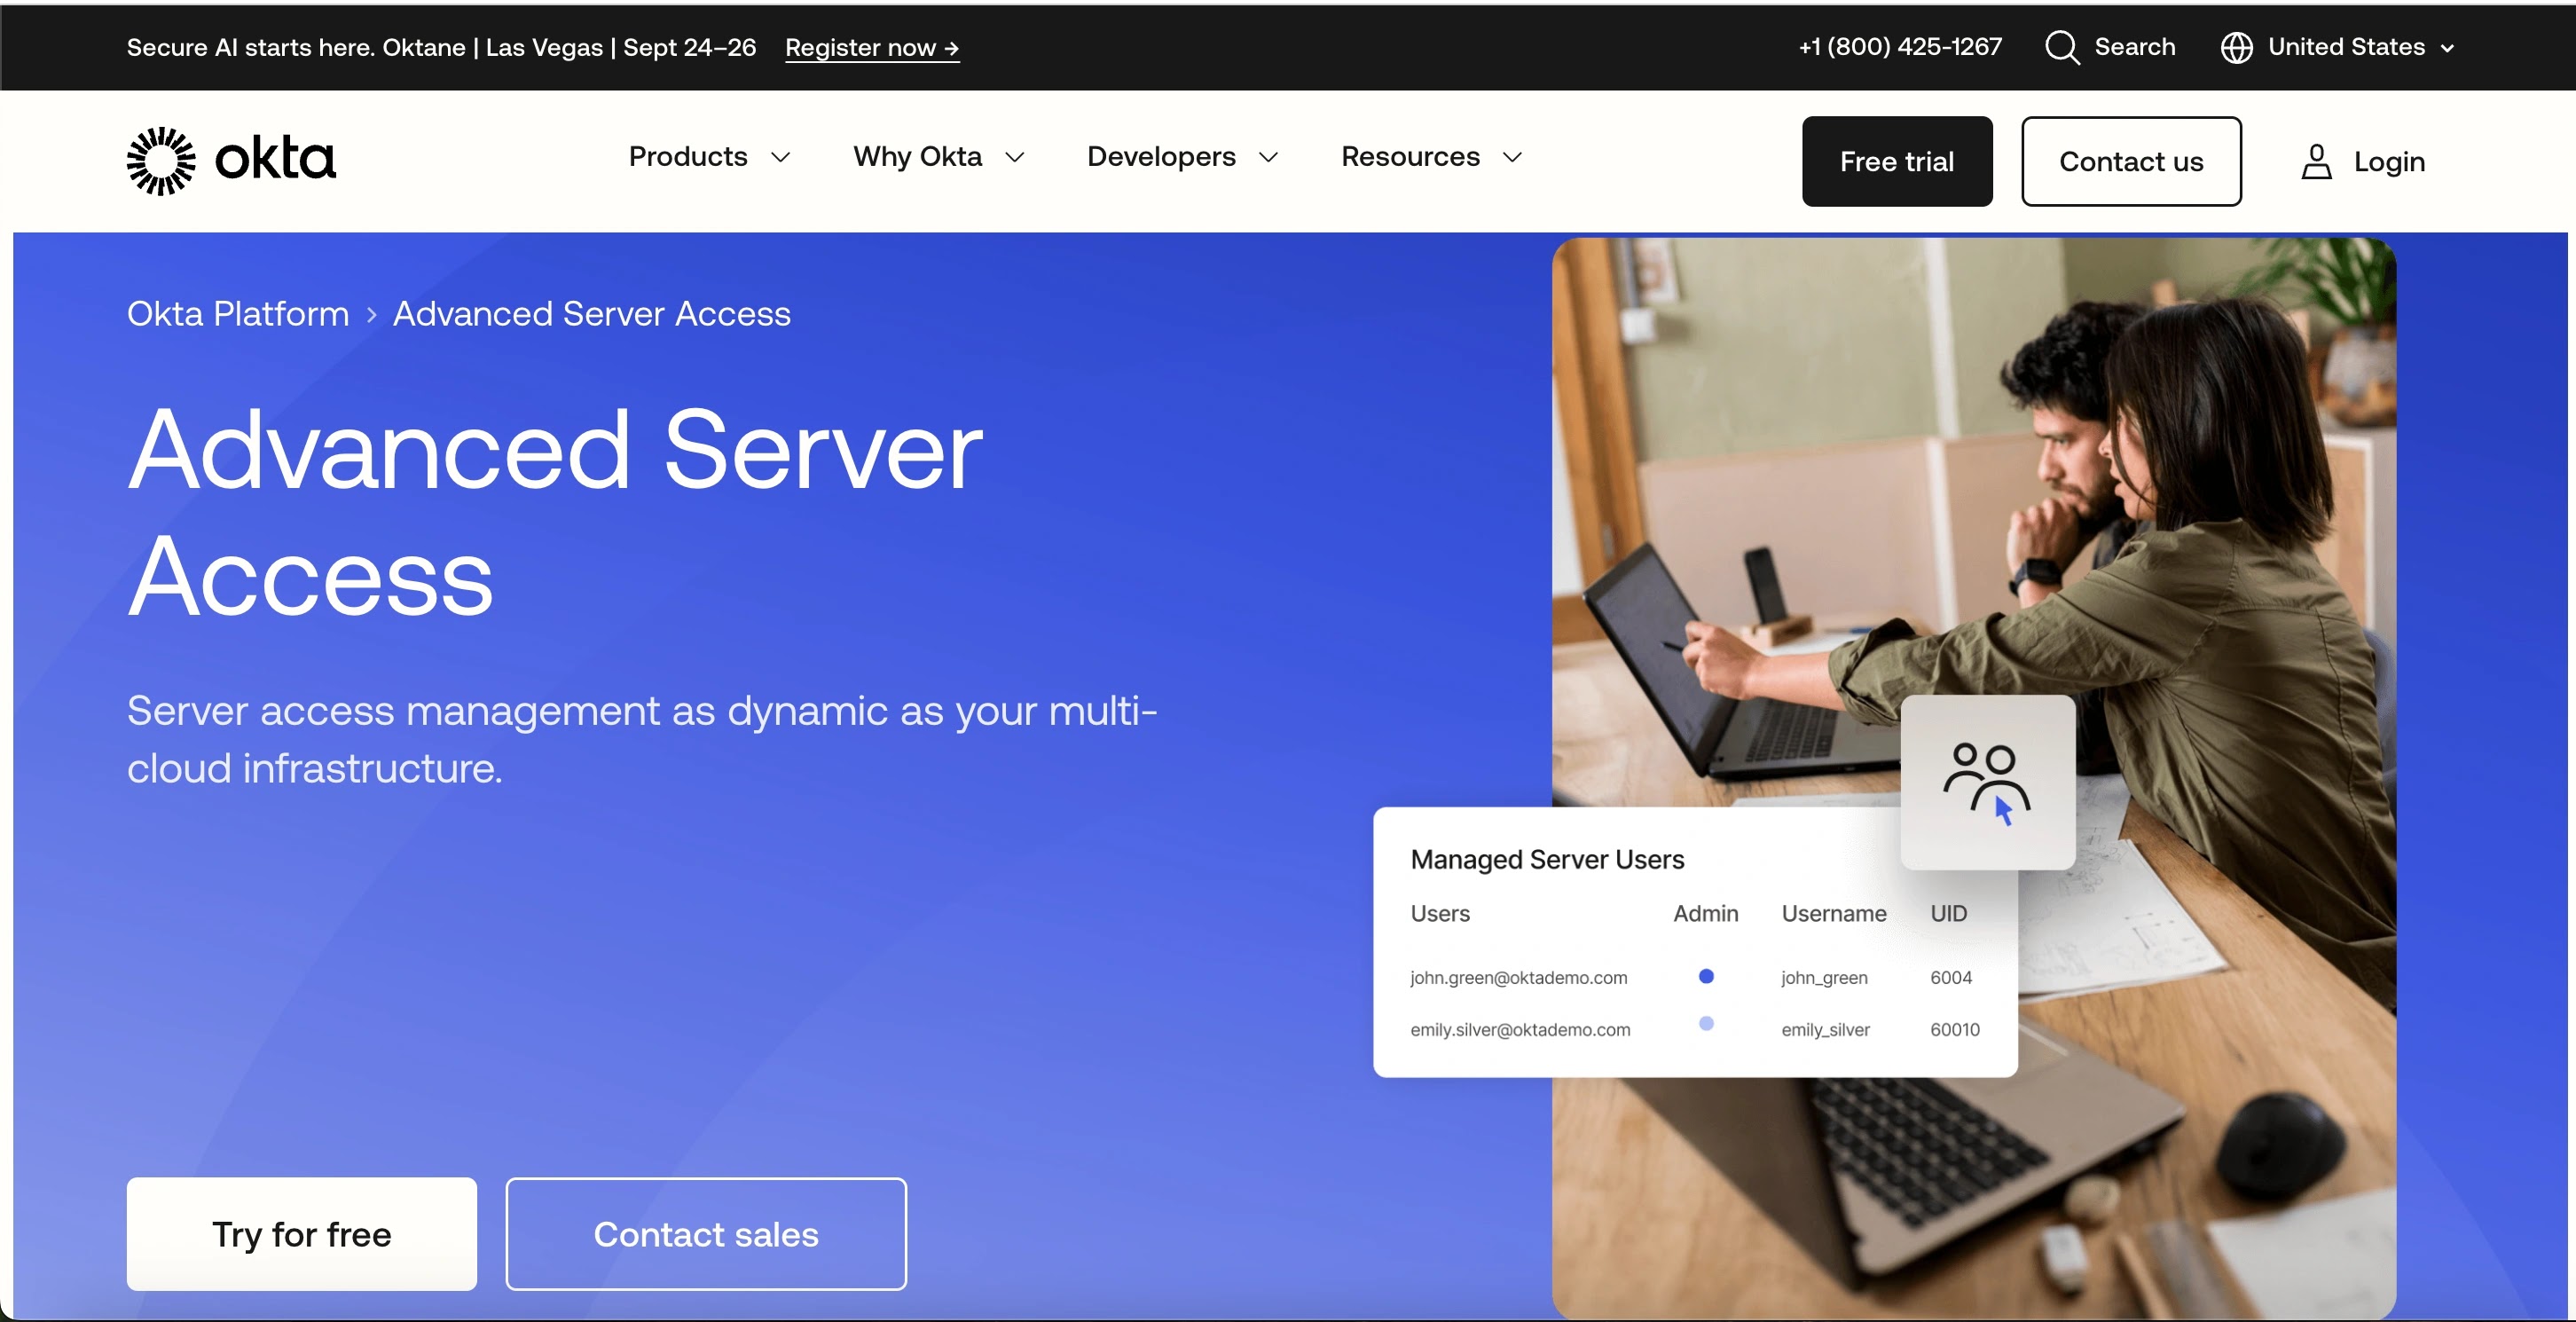Screen dimensions: 2576x1322
Task: Click the UID value 60010
Action: click(x=1954, y=1029)
